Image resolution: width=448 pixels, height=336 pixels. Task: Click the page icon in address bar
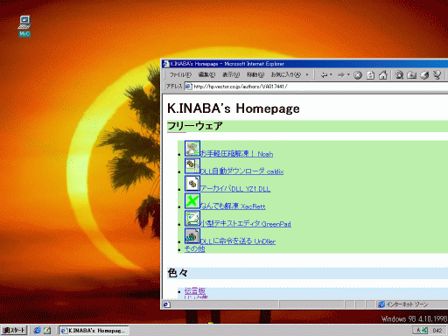tap(189, 87)
